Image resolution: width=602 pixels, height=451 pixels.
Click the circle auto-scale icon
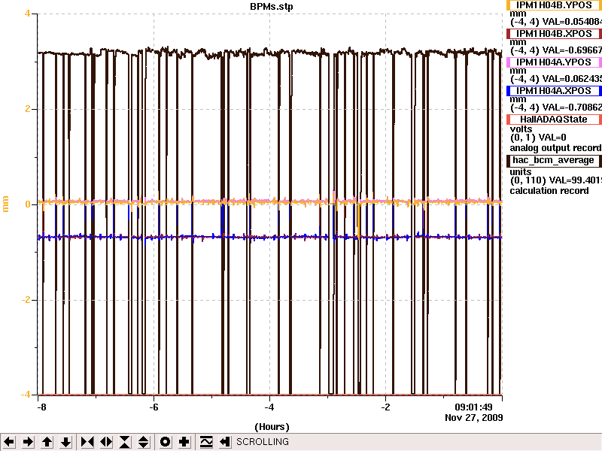(165, 442)
